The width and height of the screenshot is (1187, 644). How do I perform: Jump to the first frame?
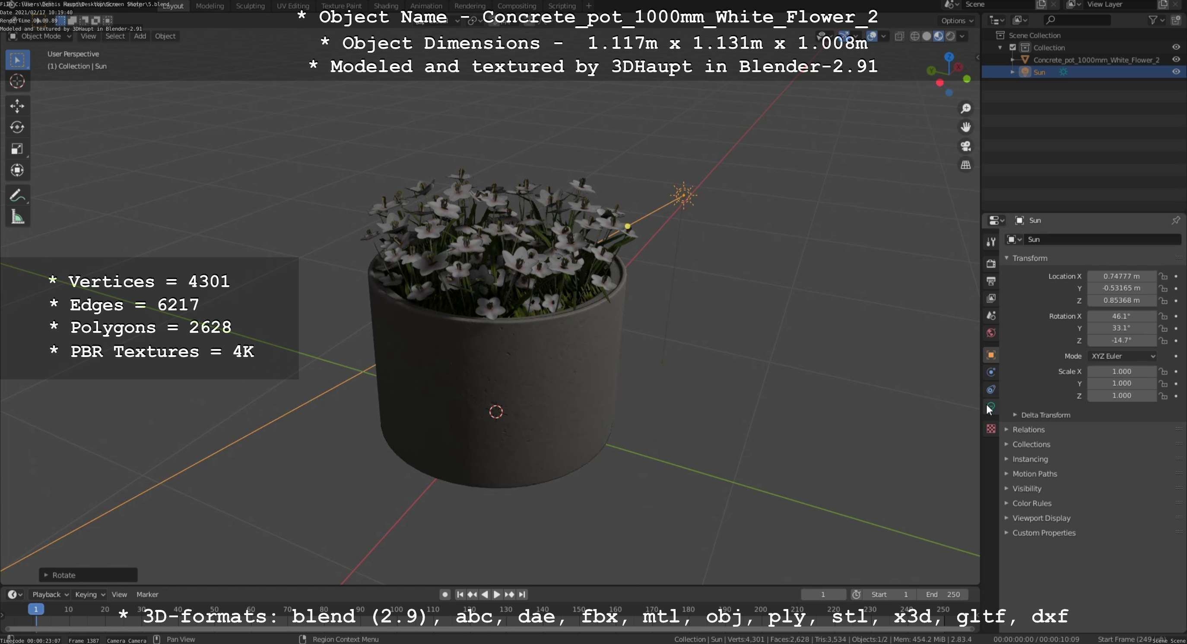point(460,594)
